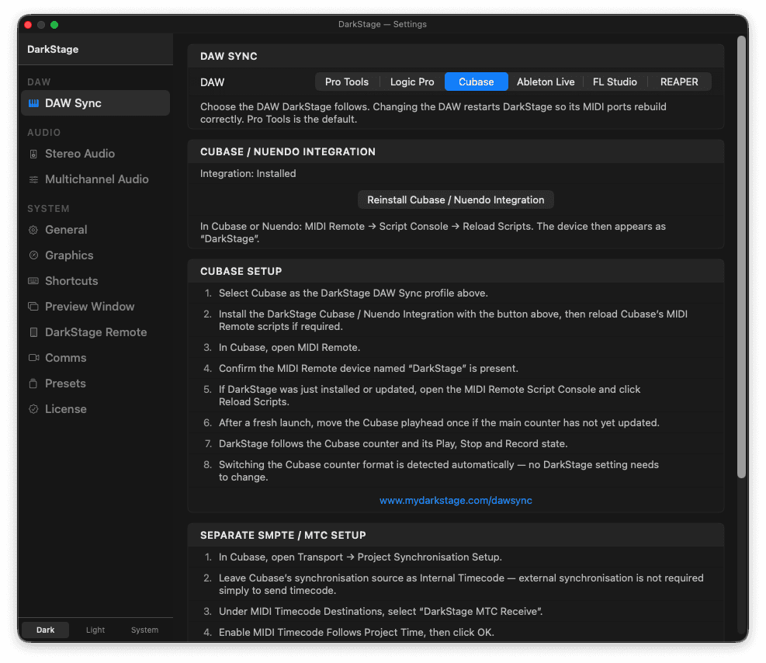Select the Cubase DAW segment
This screenshot has height=663, width=766.
pyautogui.click(x=477, y=82)
